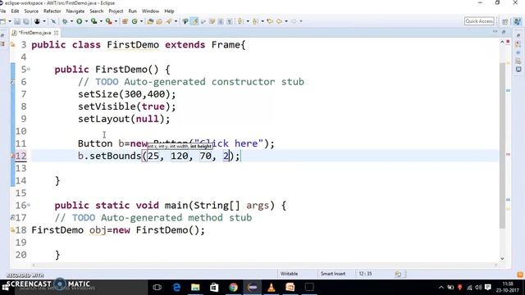The height and width of the screenshot is (295, 525).
Task: Maximize the editor area view button
Action: tap(504, 32)
